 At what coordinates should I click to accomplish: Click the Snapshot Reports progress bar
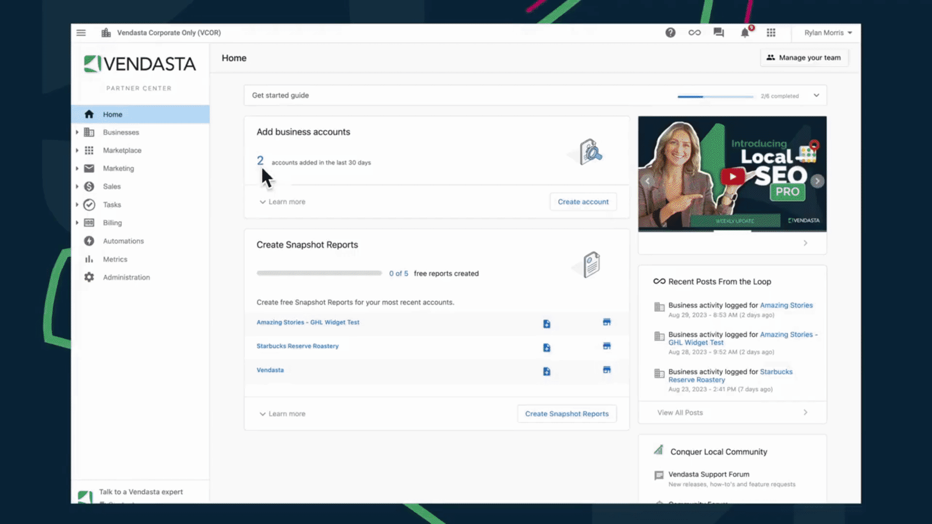pyautogui.click(x=319, y=273)
